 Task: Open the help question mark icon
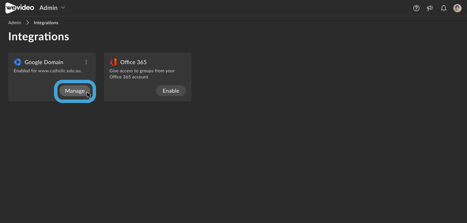[x=416, y=8]
